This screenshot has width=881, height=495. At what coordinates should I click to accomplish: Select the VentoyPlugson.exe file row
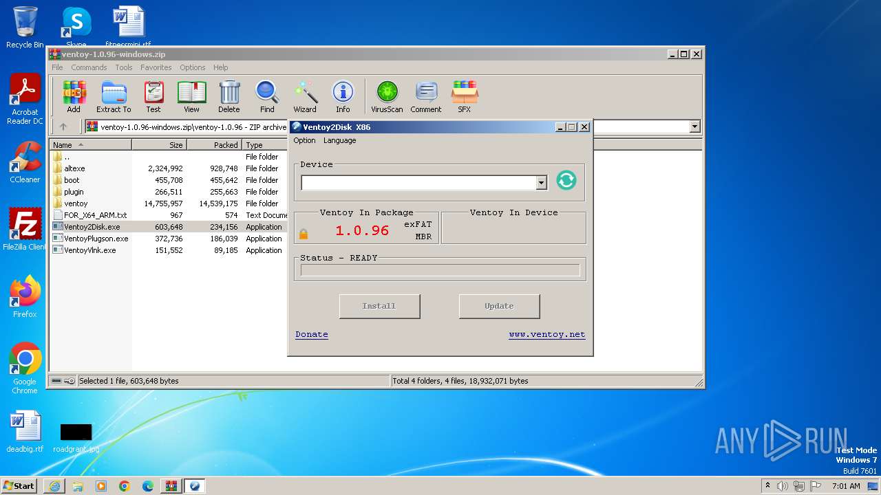point(169,239)
